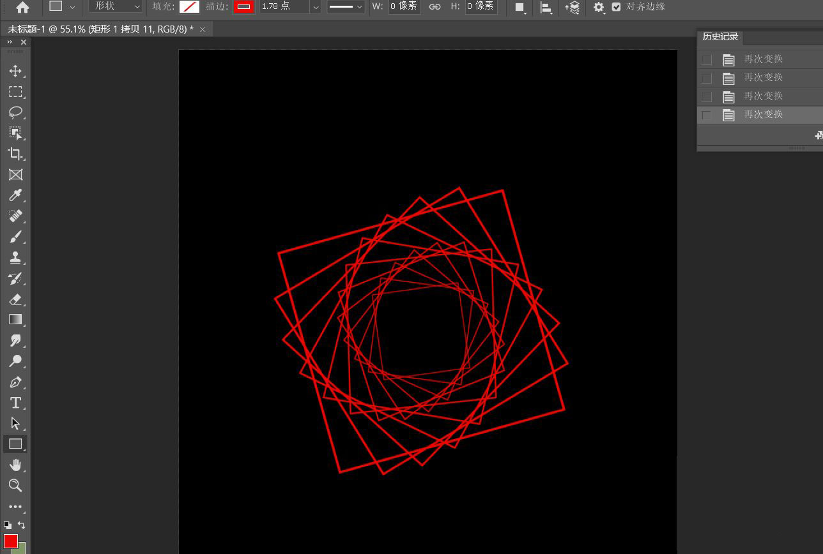Viewport: 823px width, 554px height.
Task: Select the Lasso tool
Action: (15, 112)
